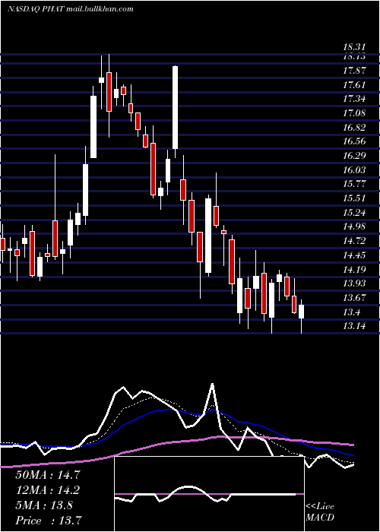380x532 pixels.
Task: Click the 15.51 price axis label
Action: [354, 198]
